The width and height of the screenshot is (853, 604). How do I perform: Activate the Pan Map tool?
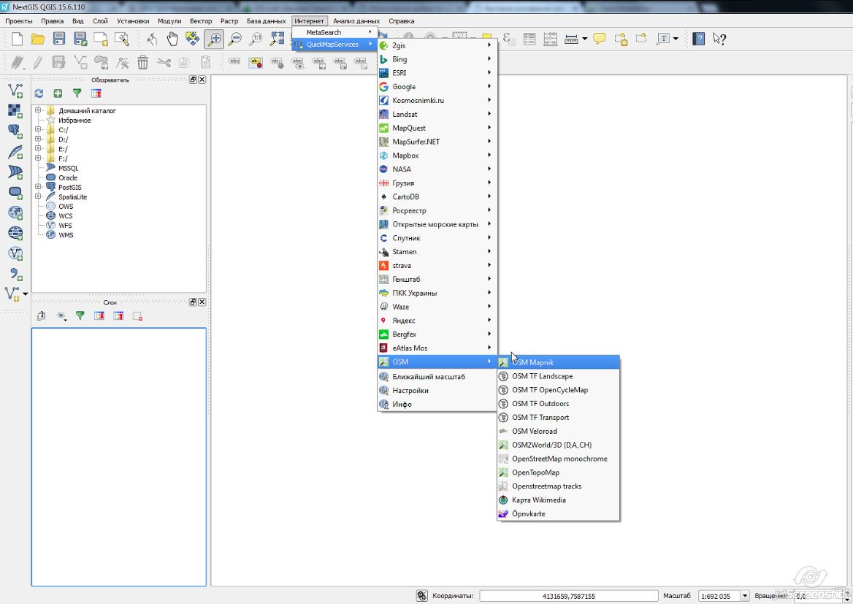coord(174,37)
